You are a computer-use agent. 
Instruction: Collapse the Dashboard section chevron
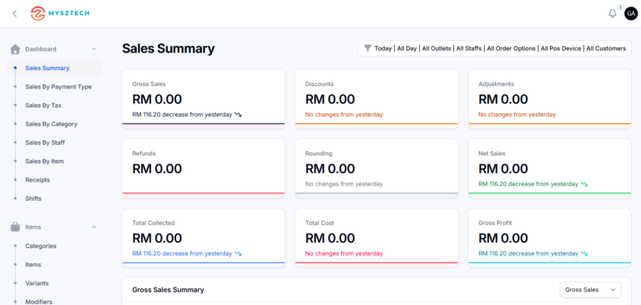point(94,49)
